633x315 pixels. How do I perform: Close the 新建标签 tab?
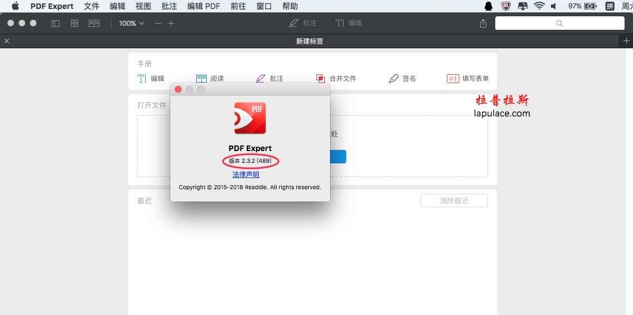pos(6,41)
